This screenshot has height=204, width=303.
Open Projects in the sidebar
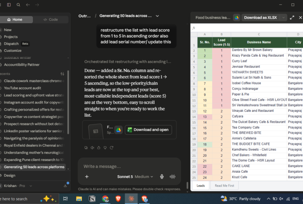[11, 37]
